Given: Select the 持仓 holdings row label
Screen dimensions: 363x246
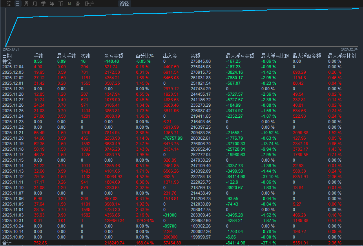Looking at the screenshot, I should pos(7,61).
